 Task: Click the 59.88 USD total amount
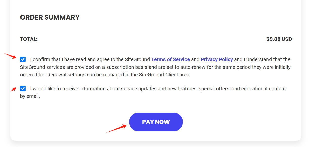pos(279,39)
